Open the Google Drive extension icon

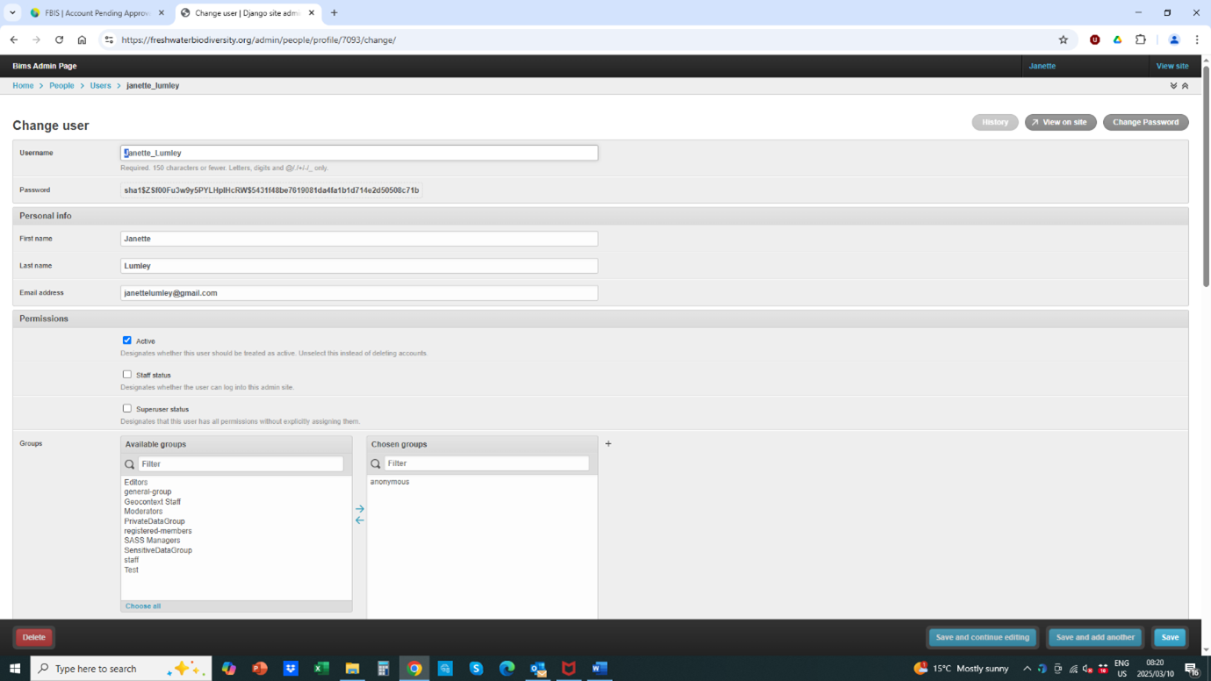point(1118,39)
